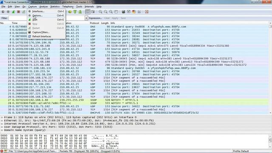The width and height of the screenshot is (272, 153).
Task: Open the File menu
Action: [x=3, y=7]
